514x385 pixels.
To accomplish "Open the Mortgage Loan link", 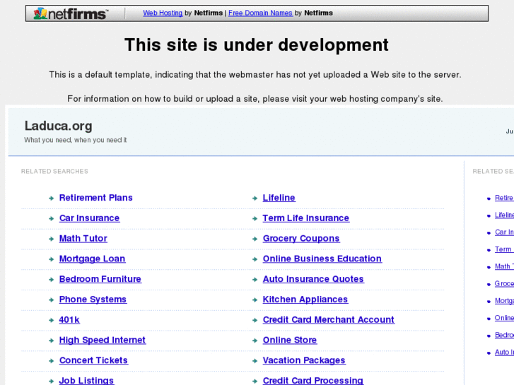I will (x=92, y=259).
